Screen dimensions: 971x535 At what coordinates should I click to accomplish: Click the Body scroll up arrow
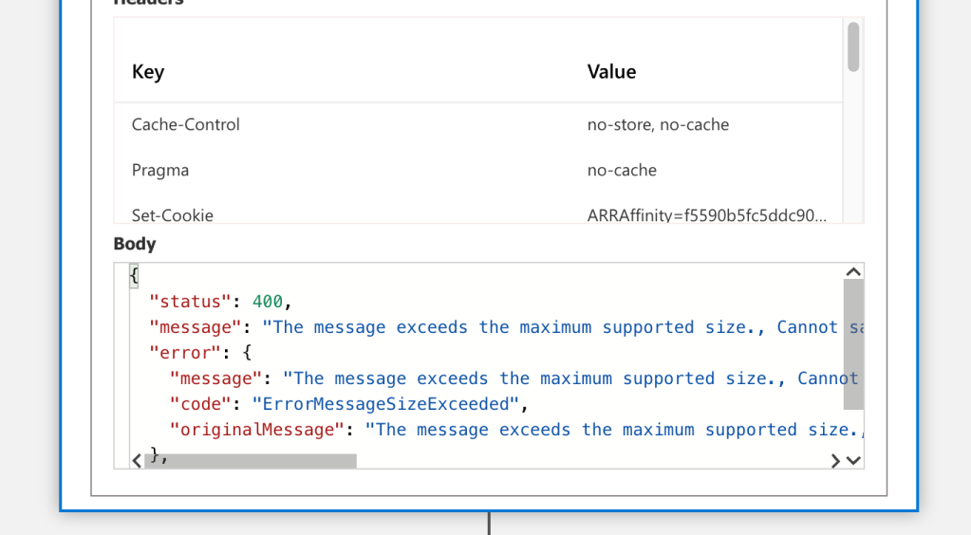(x=853, y=272)
